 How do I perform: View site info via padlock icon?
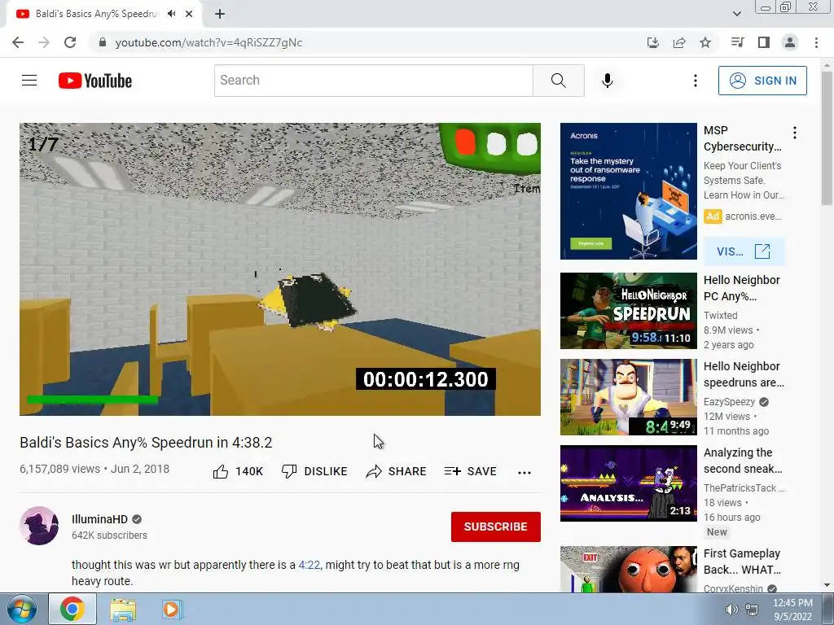[103, 42]
